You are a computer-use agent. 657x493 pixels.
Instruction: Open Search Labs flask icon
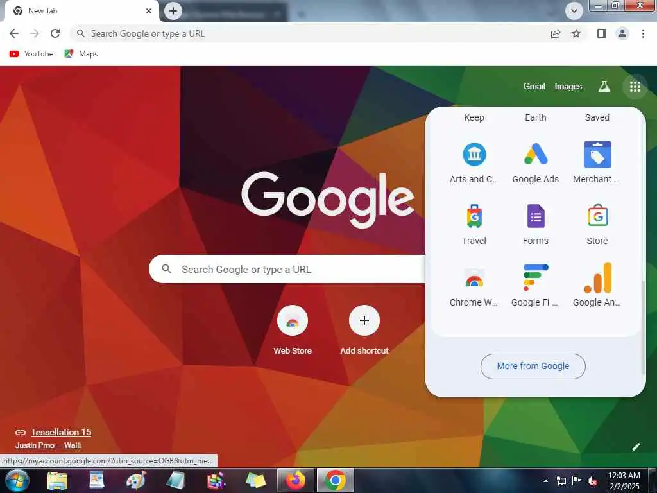pos(604,87)
